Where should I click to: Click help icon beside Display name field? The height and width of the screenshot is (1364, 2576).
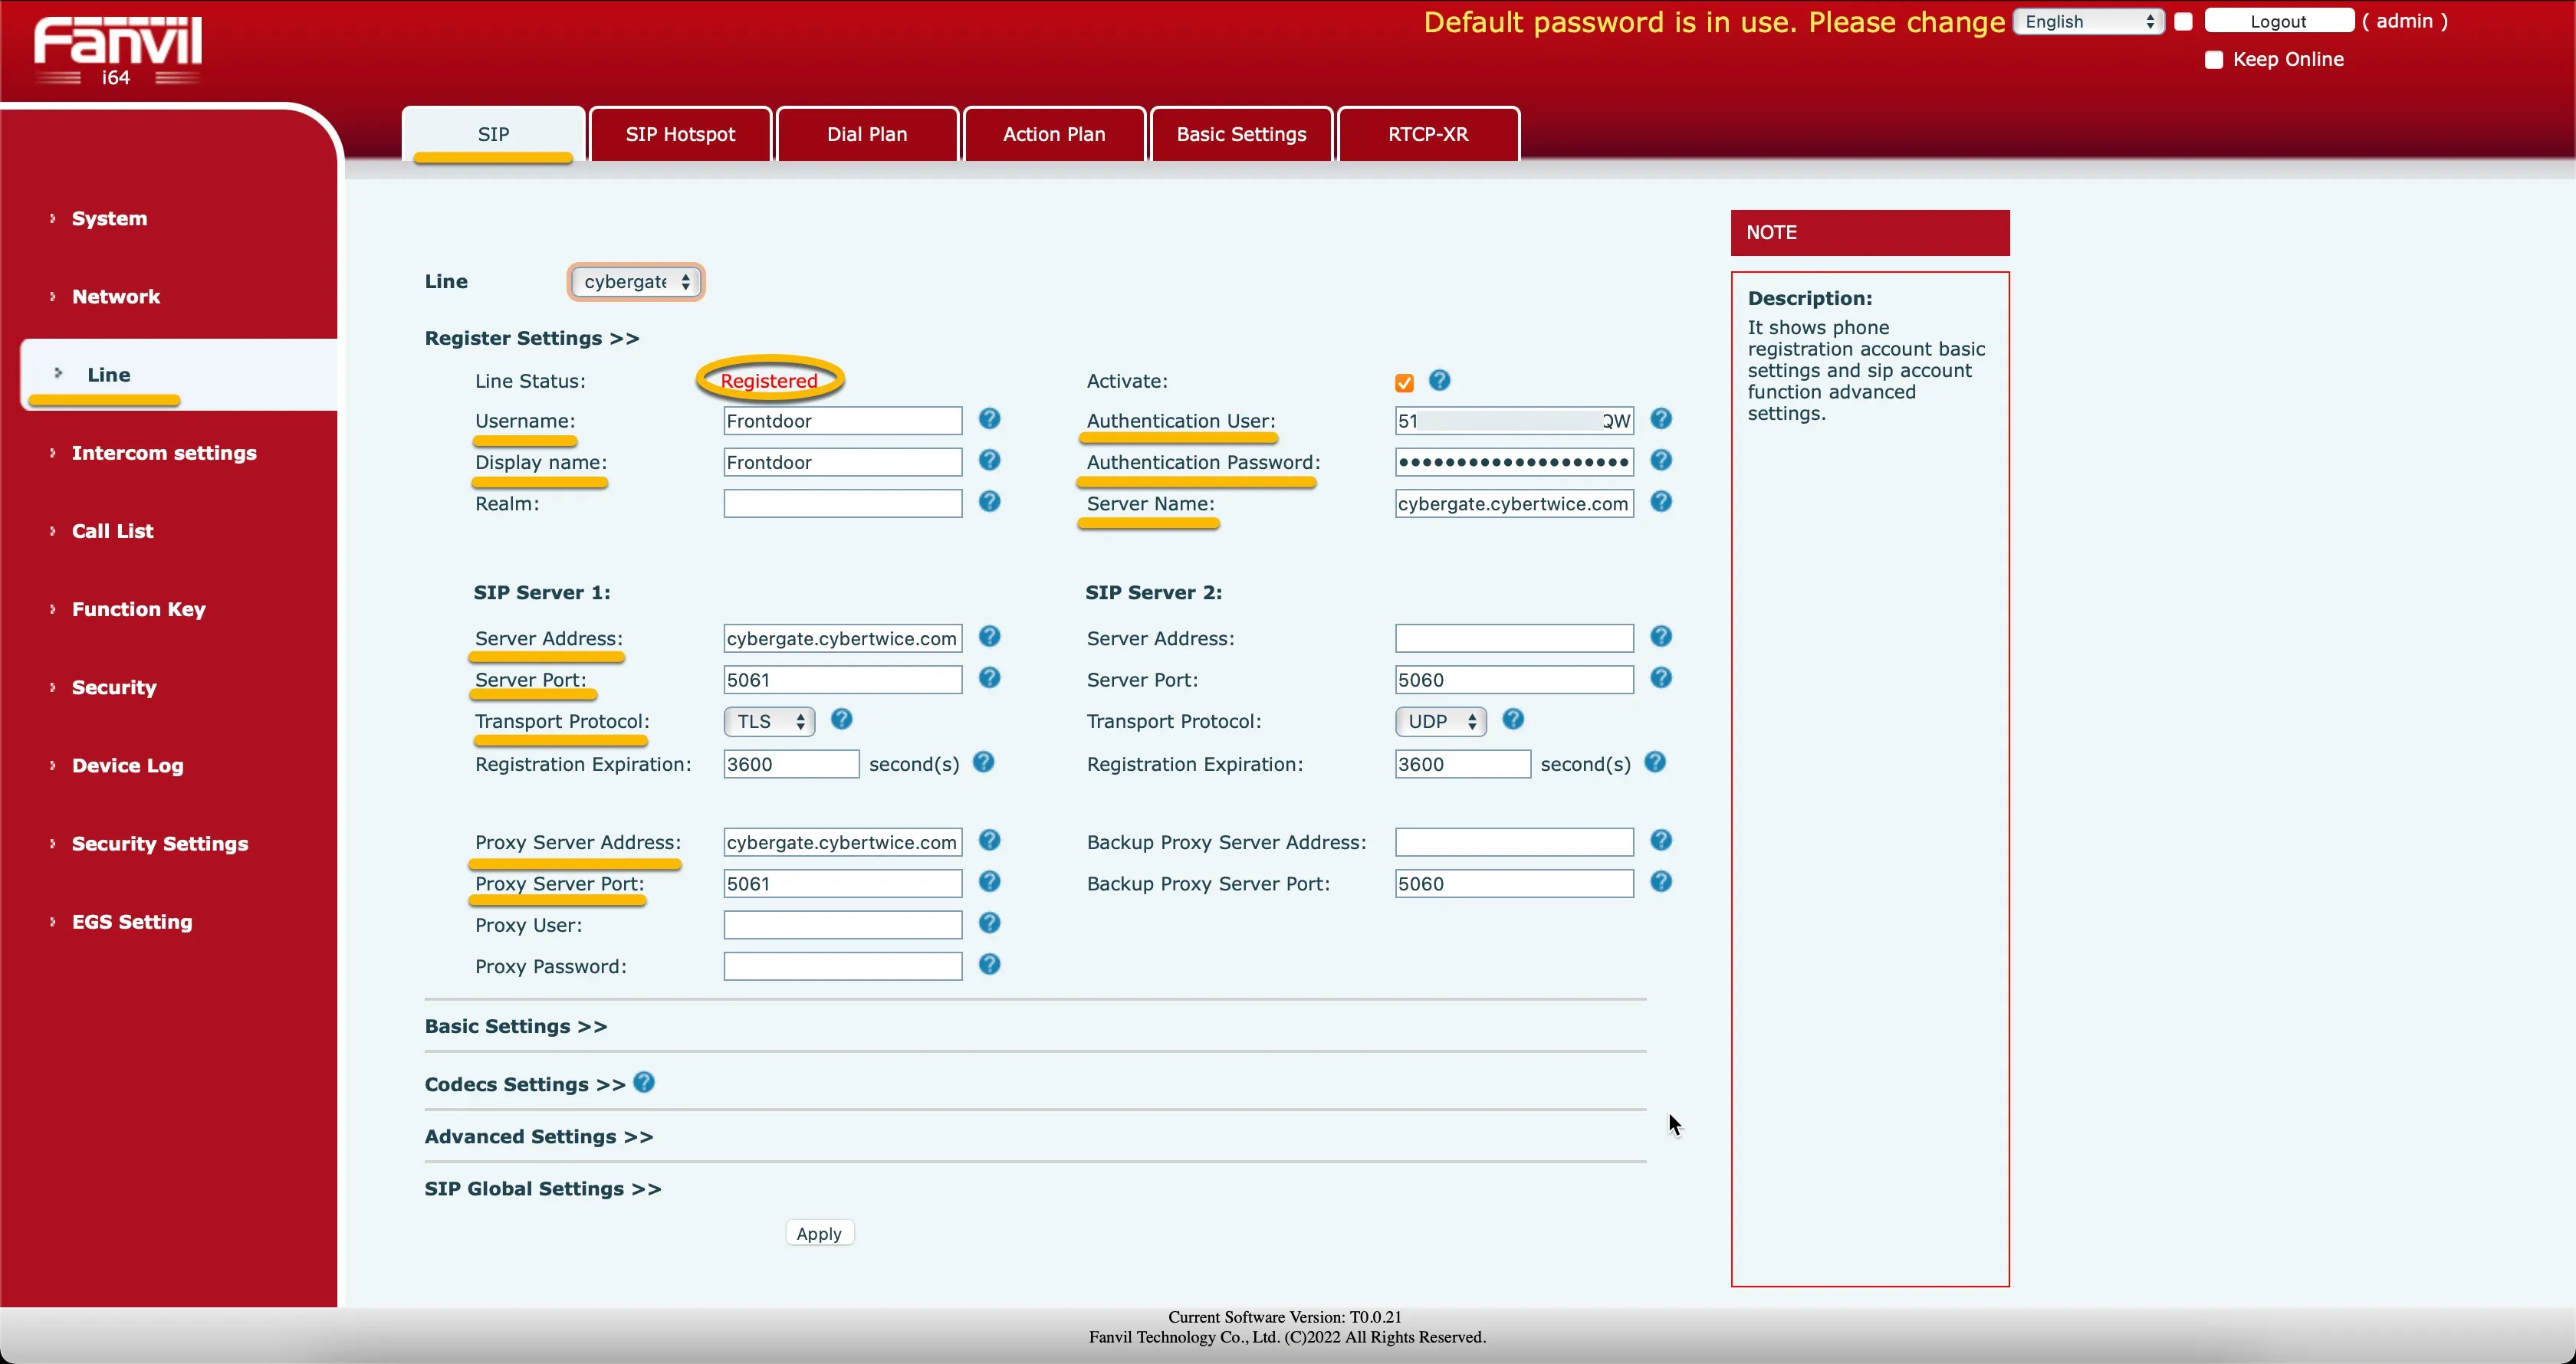pyautogui.click(x=989, y=460)
